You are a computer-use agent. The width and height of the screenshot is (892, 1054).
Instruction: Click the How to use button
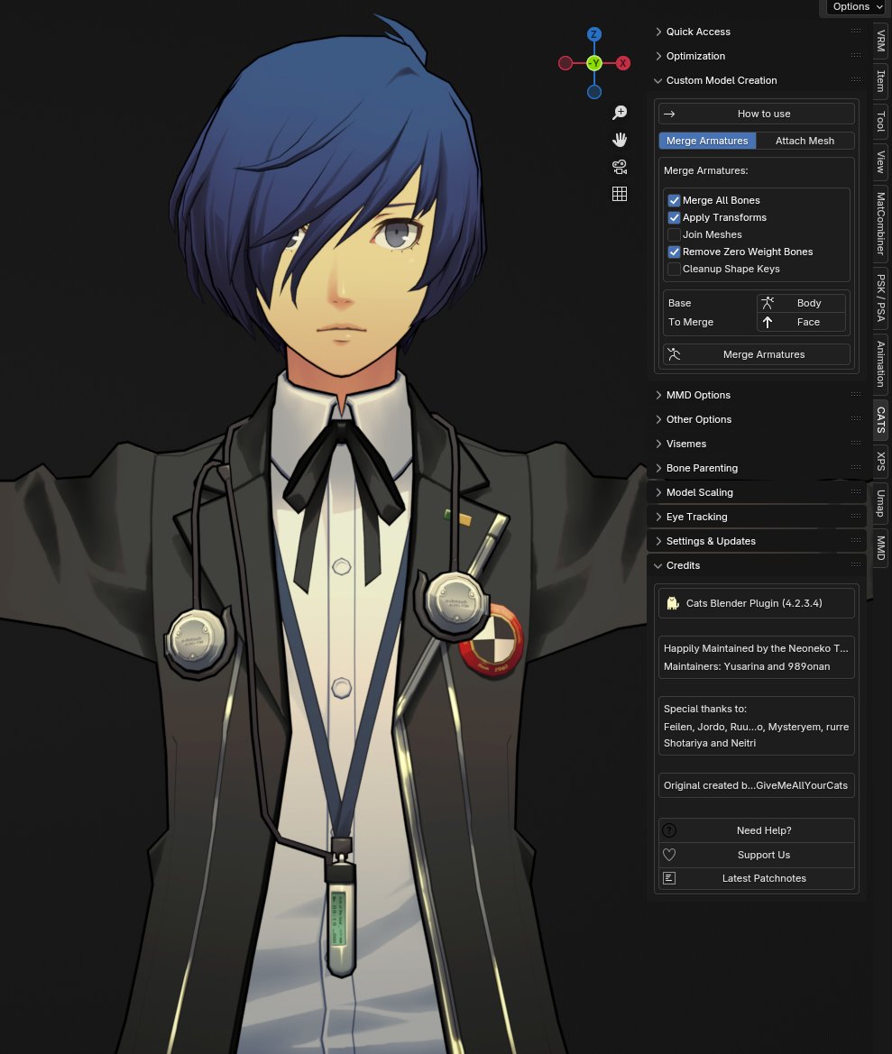click(x=757, y=114)
